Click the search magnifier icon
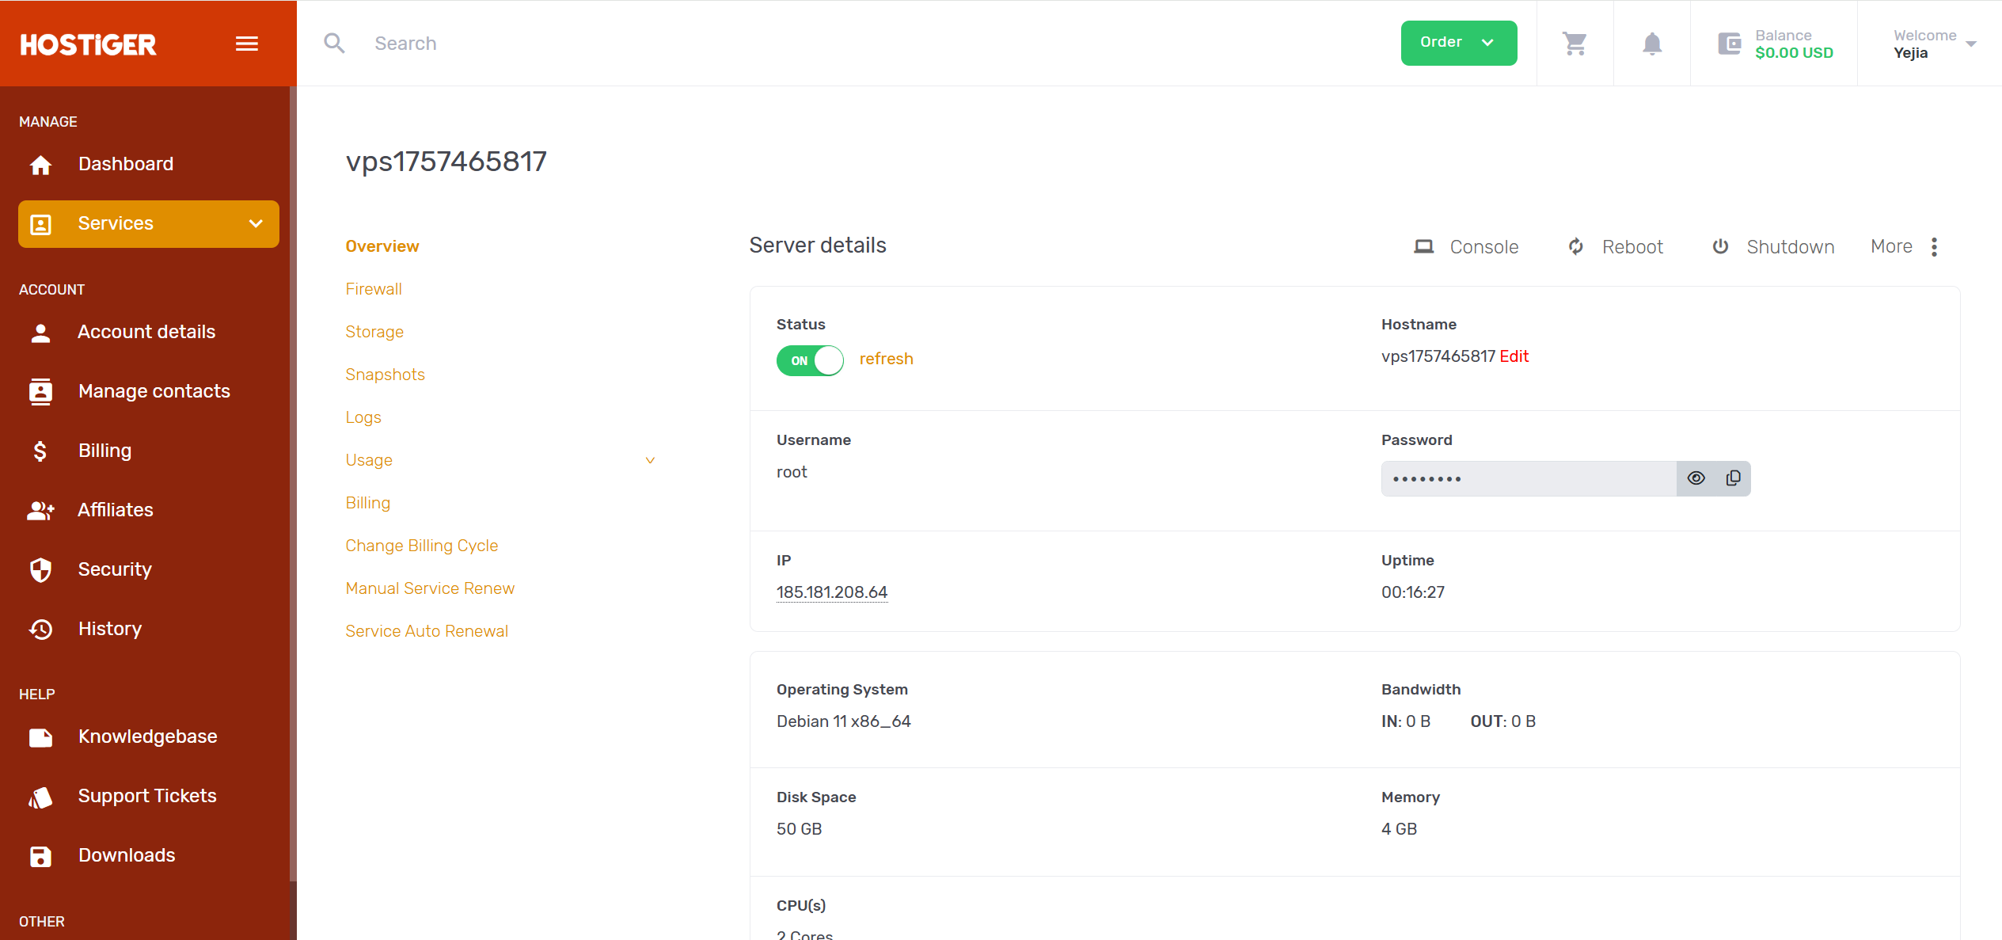 334,43
